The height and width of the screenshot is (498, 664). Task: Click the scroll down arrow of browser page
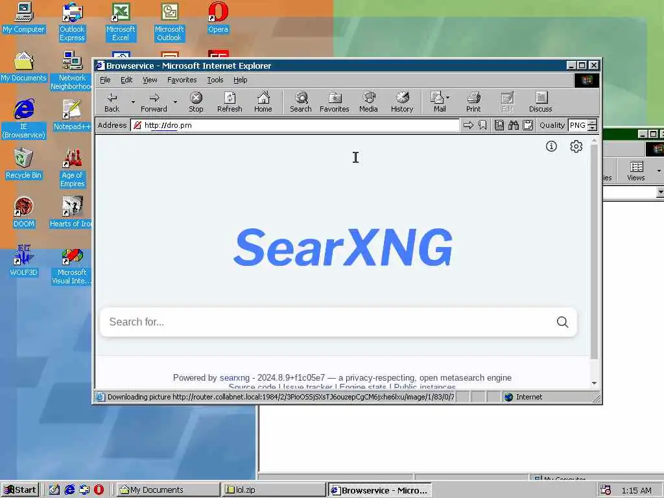click(594, 383)
